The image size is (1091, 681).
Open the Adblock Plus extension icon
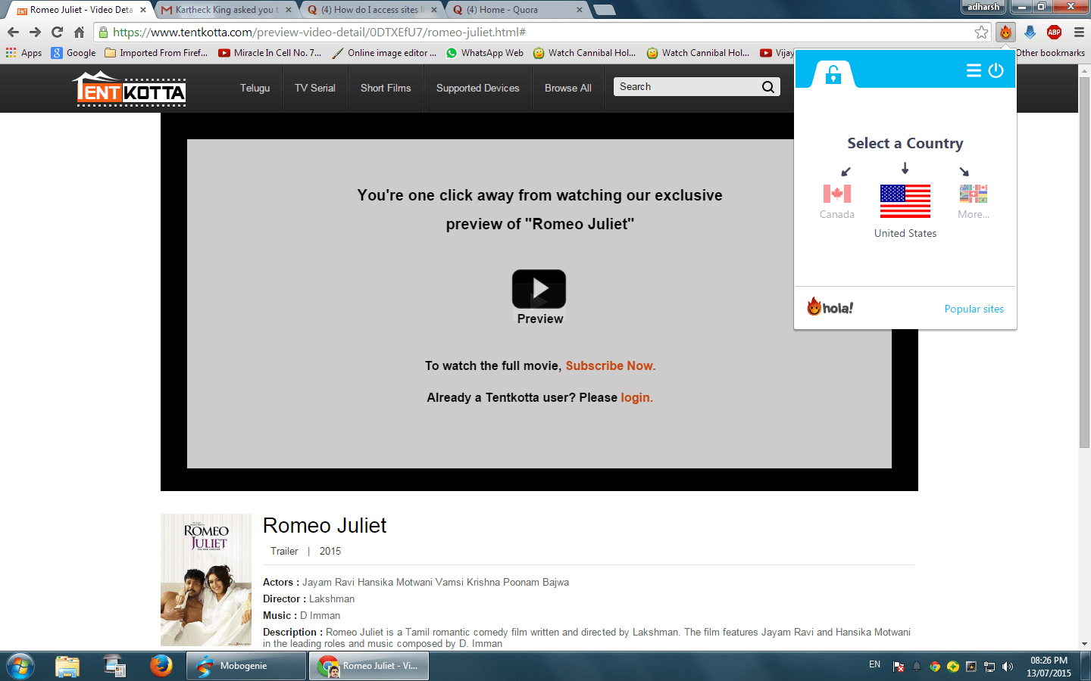(1054, 32)
